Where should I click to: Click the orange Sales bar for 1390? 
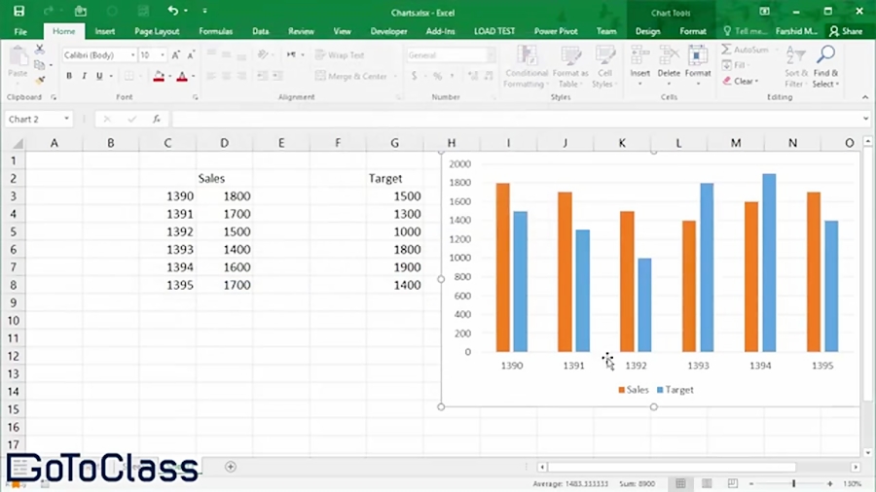pyautogui.click(x=502, y=267)
